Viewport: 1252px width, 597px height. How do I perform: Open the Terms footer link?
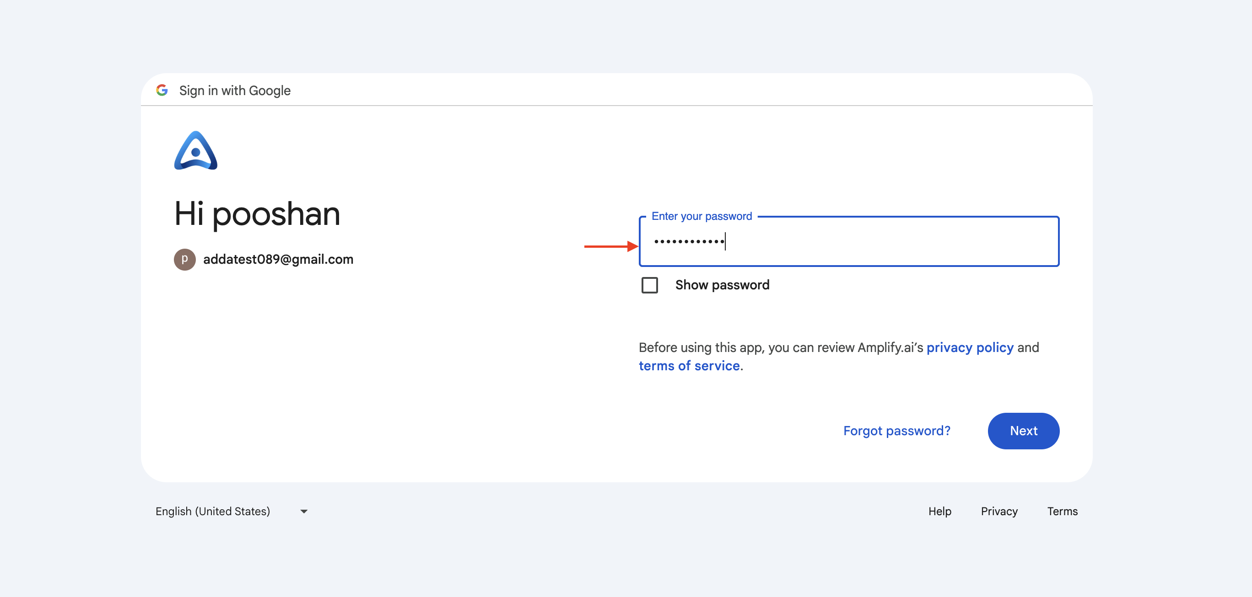click(x=1062, y=511)
